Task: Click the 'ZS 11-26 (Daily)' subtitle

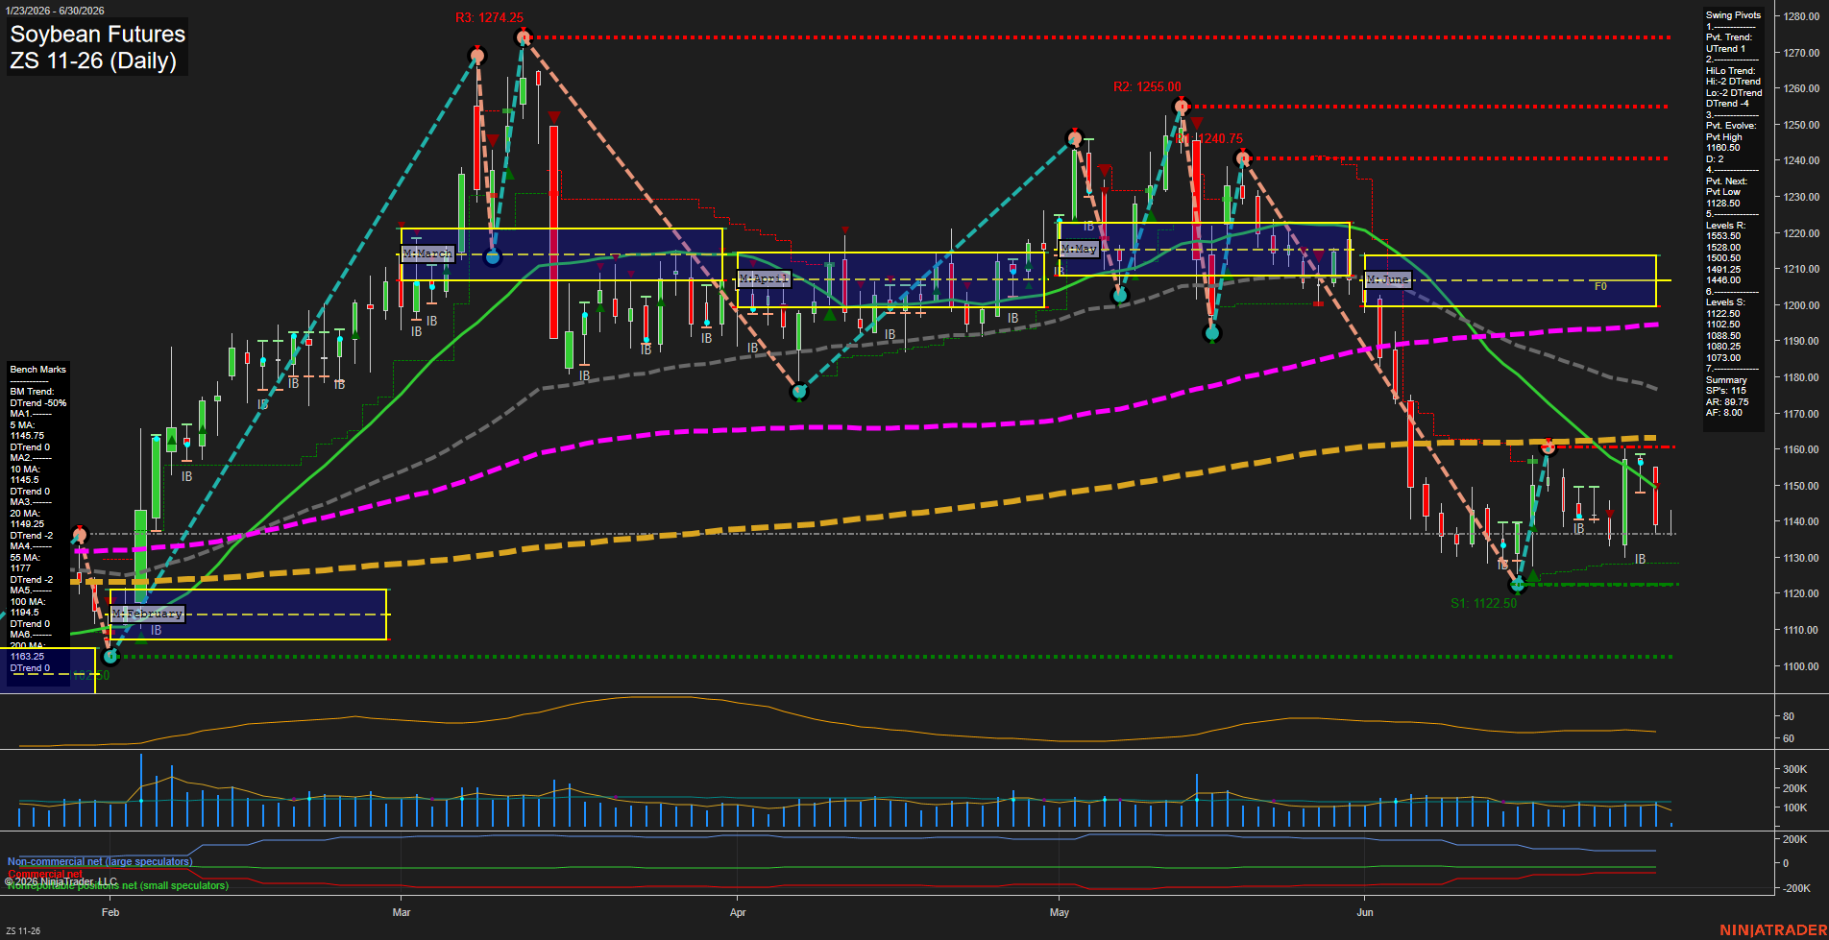Action: [x=93, y=60]
